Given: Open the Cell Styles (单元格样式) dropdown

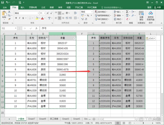Looking at the screenshot, I should 102,19.
